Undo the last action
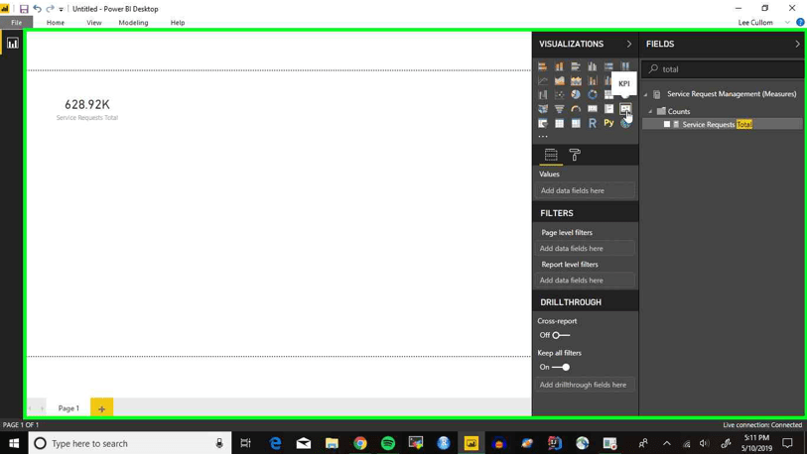The image size is (808, 456). (x=37, y=9)
